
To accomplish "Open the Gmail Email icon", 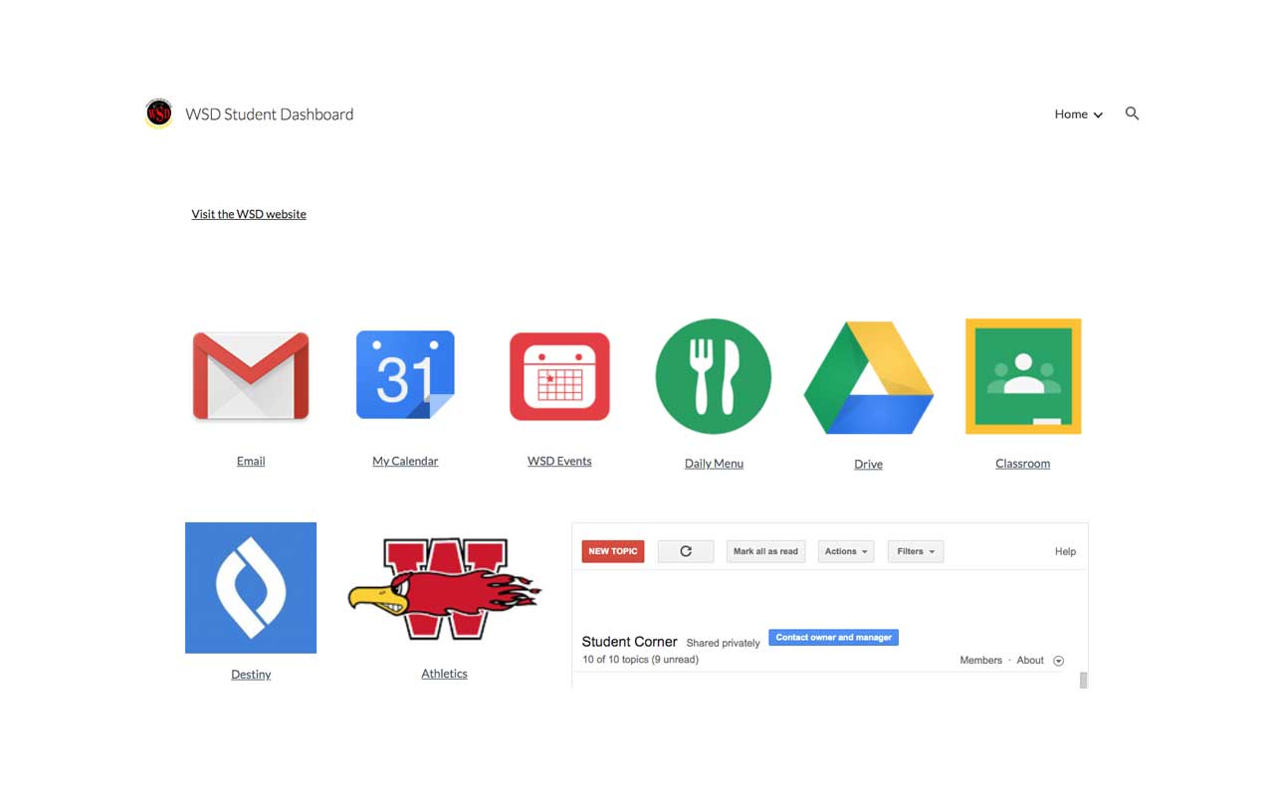I will point(251,376).
